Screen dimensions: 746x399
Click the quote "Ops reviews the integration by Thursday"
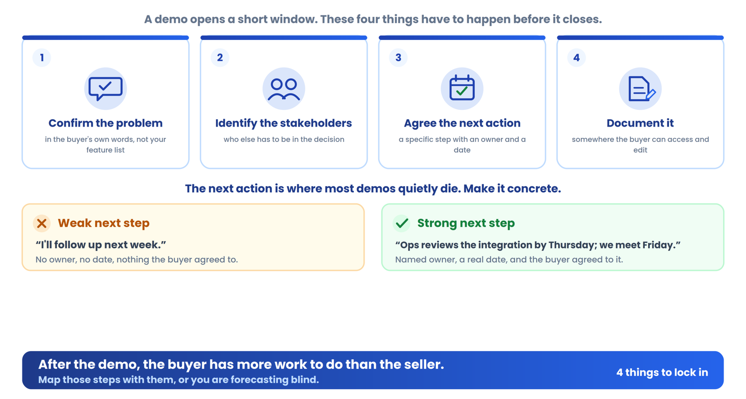tap(538, 245)
